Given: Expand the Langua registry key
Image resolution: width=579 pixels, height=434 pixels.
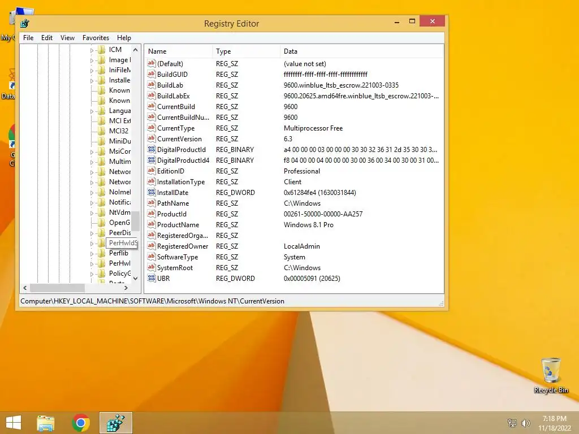Looking at the screenshot, I should [x=92, y=111].
